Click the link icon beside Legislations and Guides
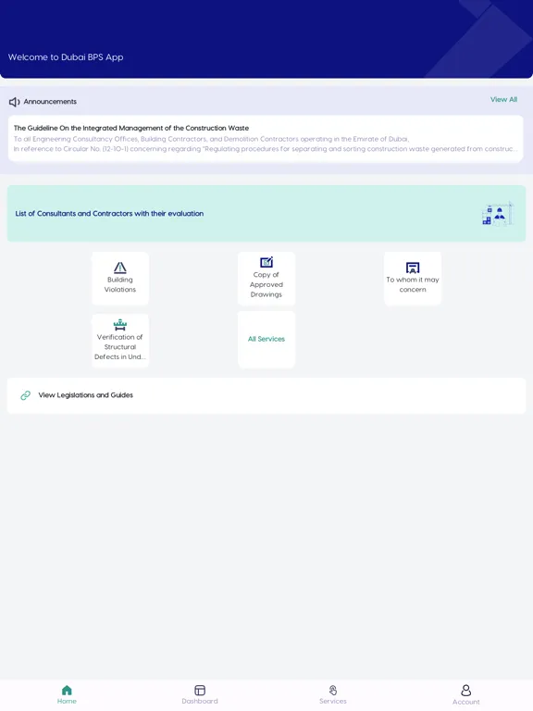533x711 pixels. coord(25,395)
